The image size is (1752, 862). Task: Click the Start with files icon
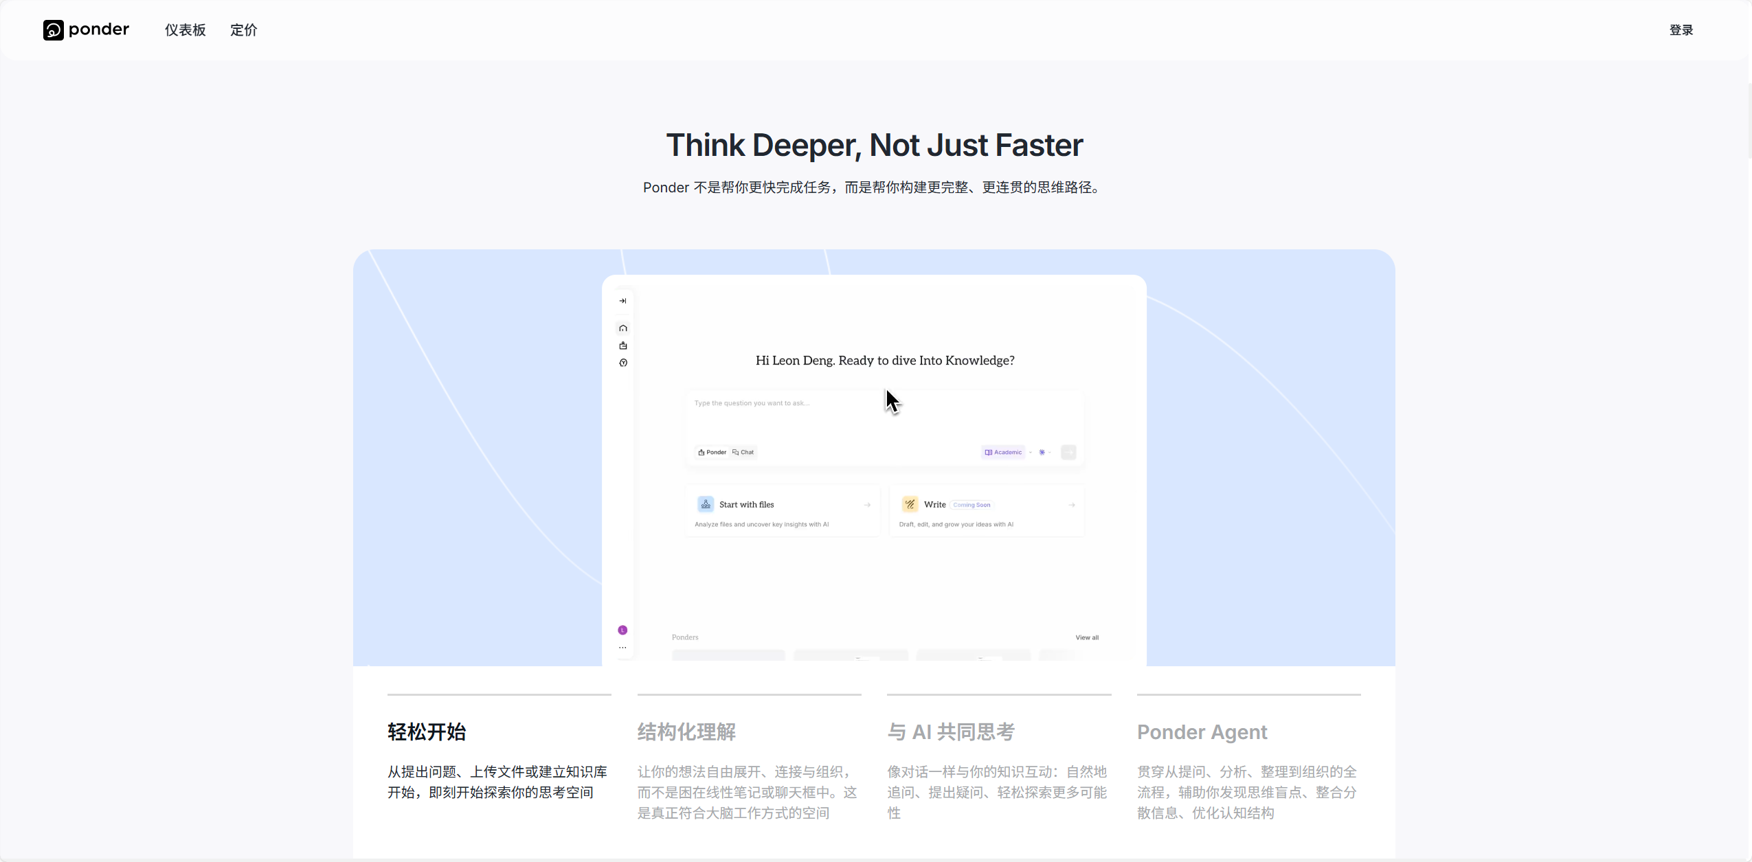click(x=706, y=504)
